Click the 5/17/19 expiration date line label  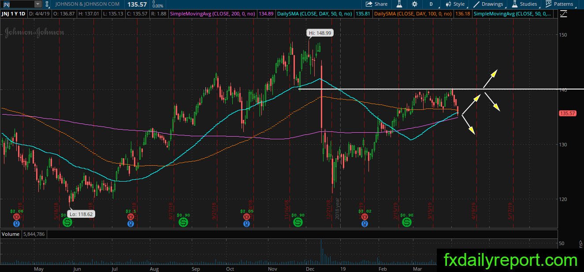point(510,211)
